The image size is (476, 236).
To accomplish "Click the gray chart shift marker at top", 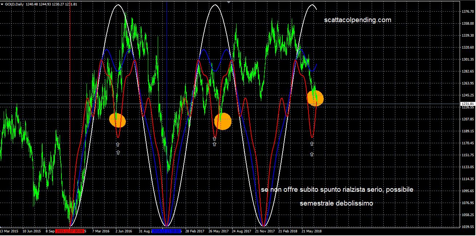I will (229, 2).
